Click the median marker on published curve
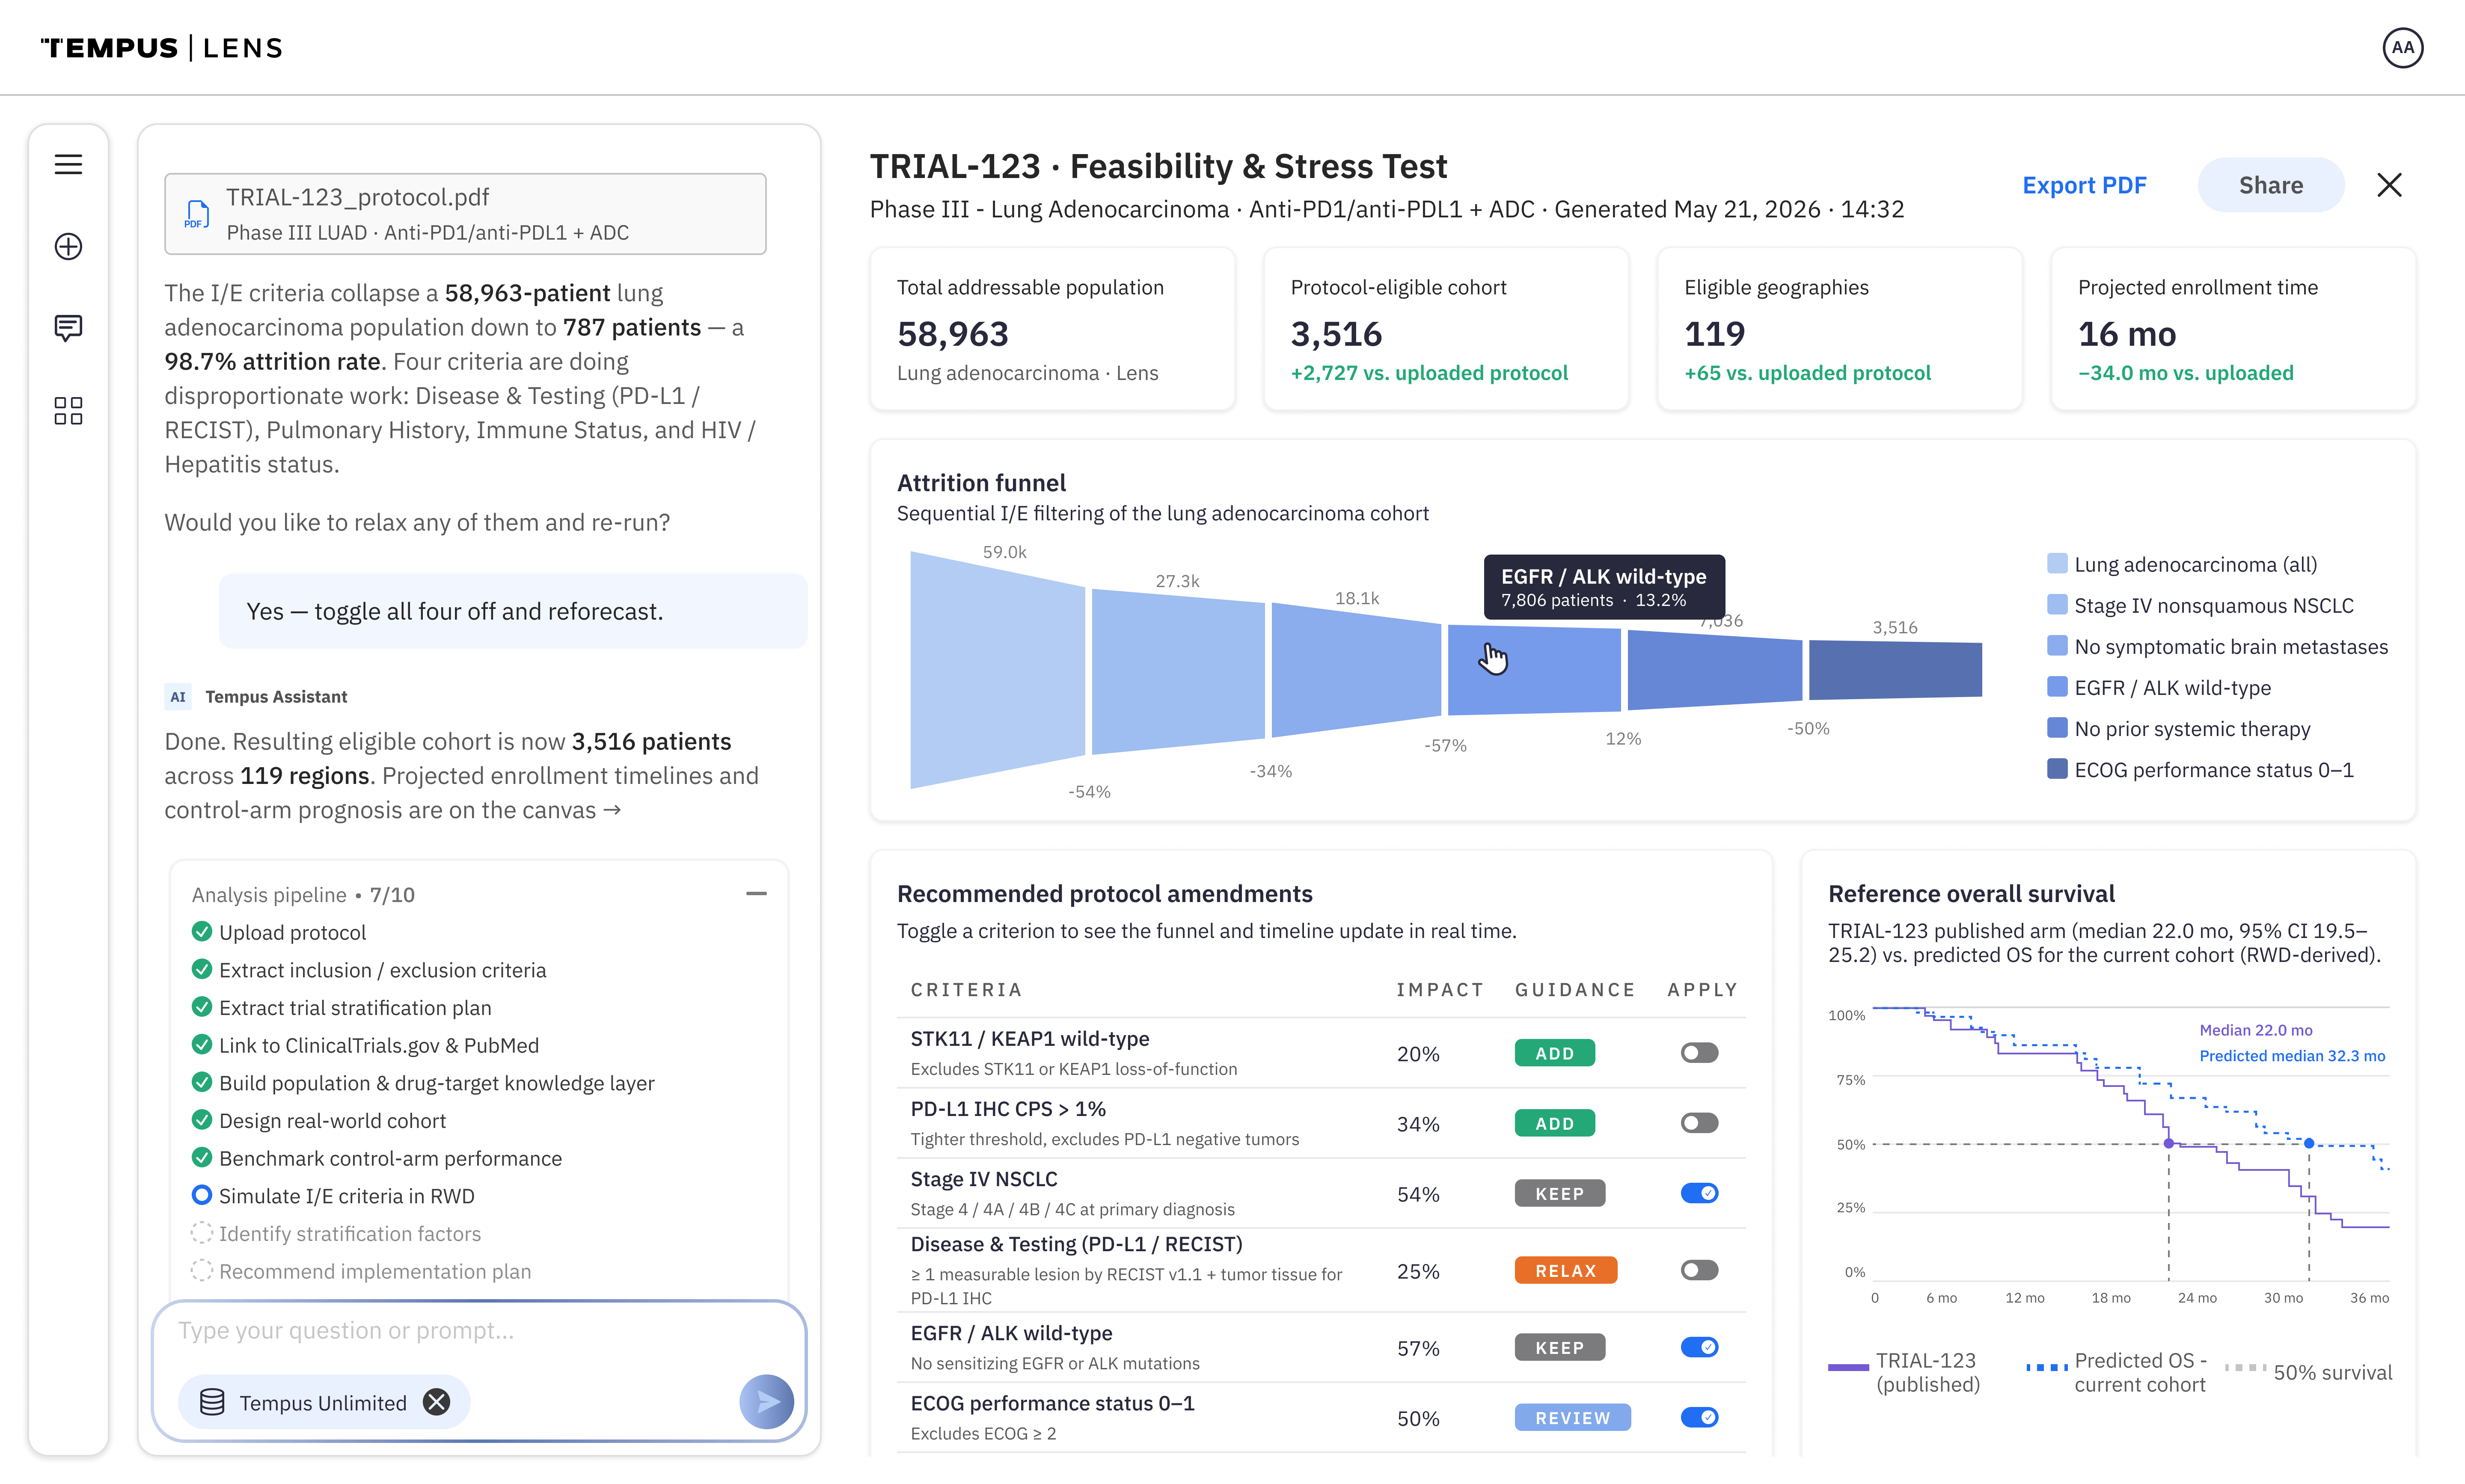Image resolution: width=2465 pixels, height=1484 pixels. point(2168,1143)
